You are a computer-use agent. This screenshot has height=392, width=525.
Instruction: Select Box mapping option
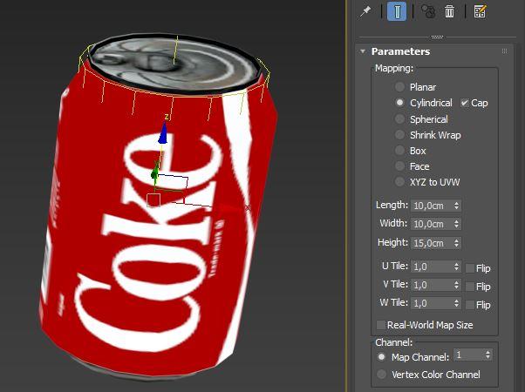399,151
